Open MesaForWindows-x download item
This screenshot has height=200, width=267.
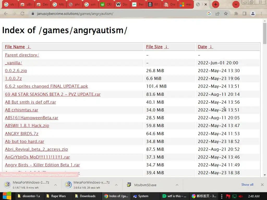(88, 185)
